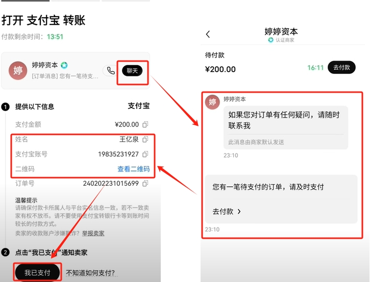370x282 pixels.
Task: Click the order message preview text [订单消息]
Action: pyautogui.click(x=65, y=76)
